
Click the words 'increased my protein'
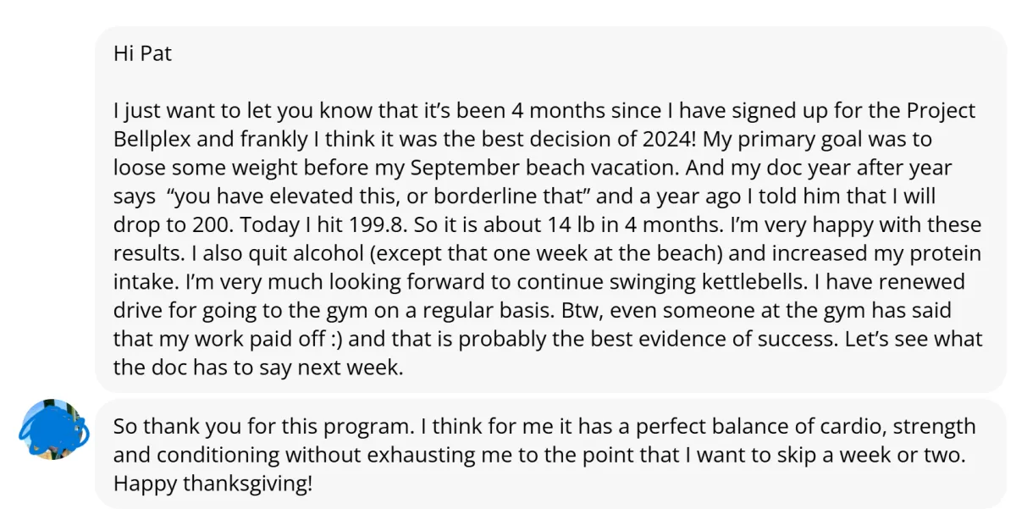(892, 254)
